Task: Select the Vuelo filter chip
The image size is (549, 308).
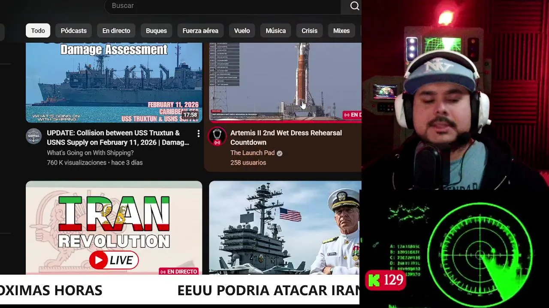Action: 242,31
